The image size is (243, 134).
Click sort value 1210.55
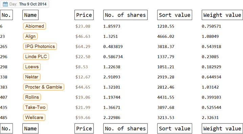(166, 26)
